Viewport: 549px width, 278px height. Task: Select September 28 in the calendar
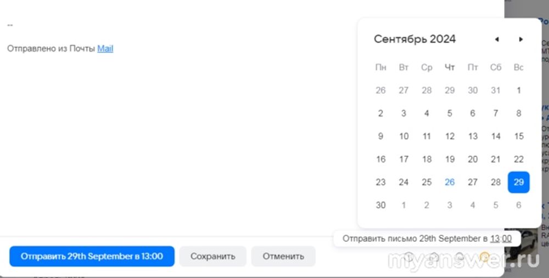pos(496,182)
